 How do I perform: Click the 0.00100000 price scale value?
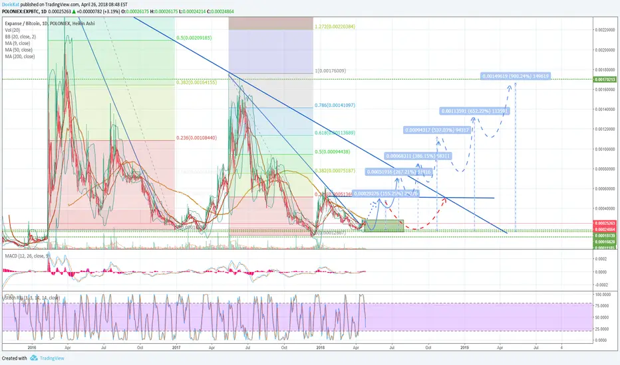605,149
